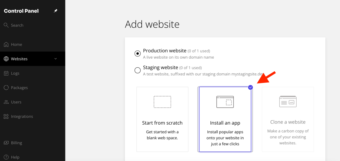This screenshot has height=161, width=340.
Task: Click the Control Panel title
Action: click(21, 11)
